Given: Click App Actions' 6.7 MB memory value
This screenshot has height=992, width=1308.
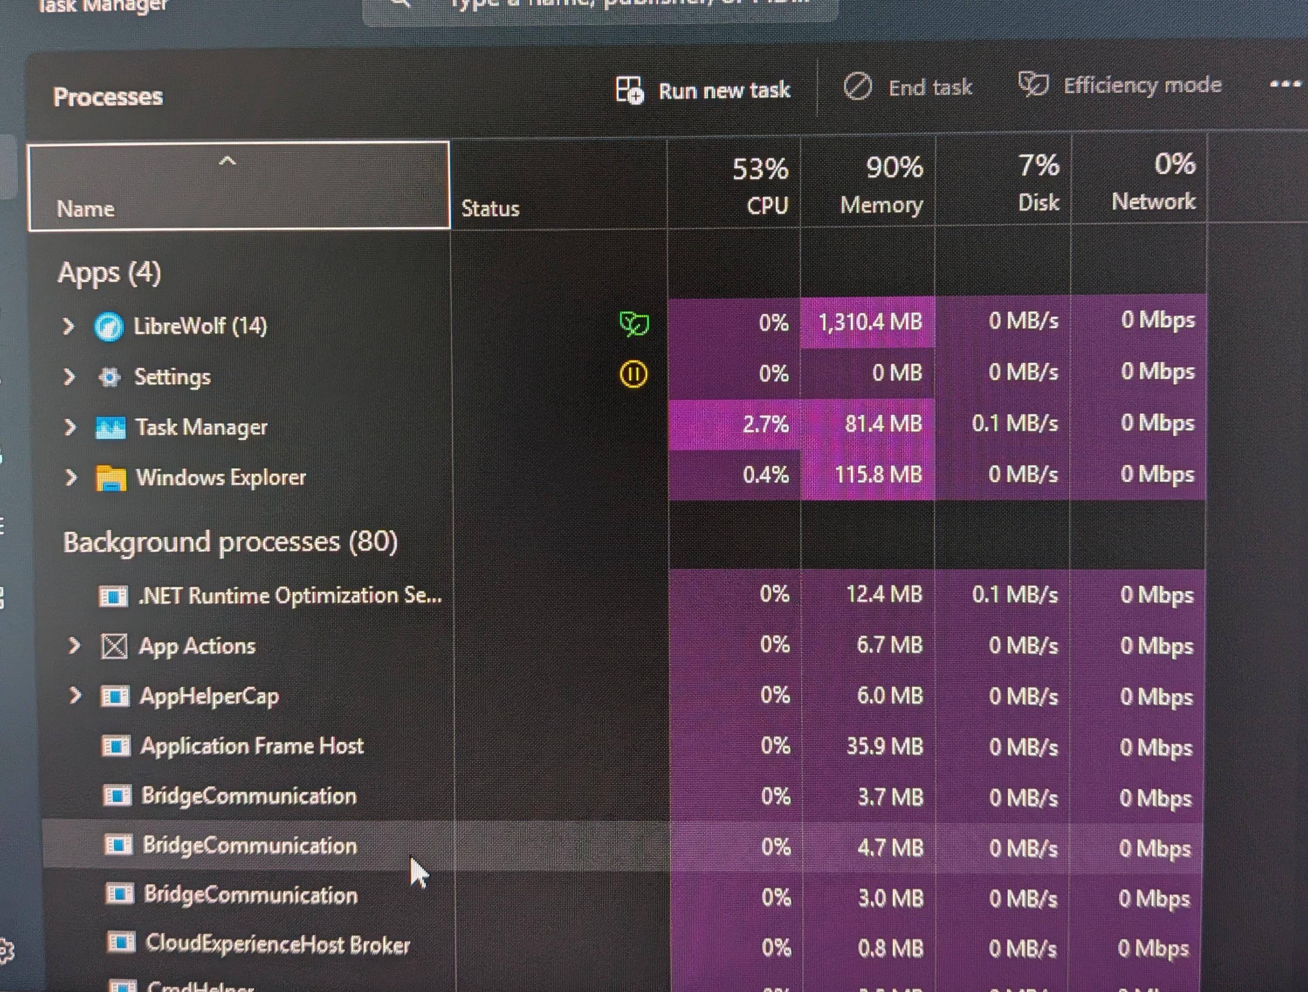Looking at the screenshot, I should 890,644.
